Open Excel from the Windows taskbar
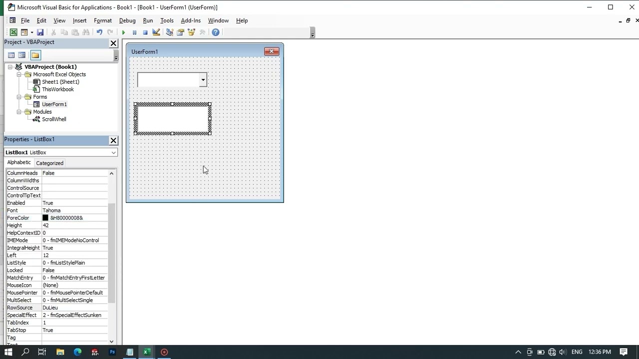This screenshot has height=359, width=639. tap(147, 352)
